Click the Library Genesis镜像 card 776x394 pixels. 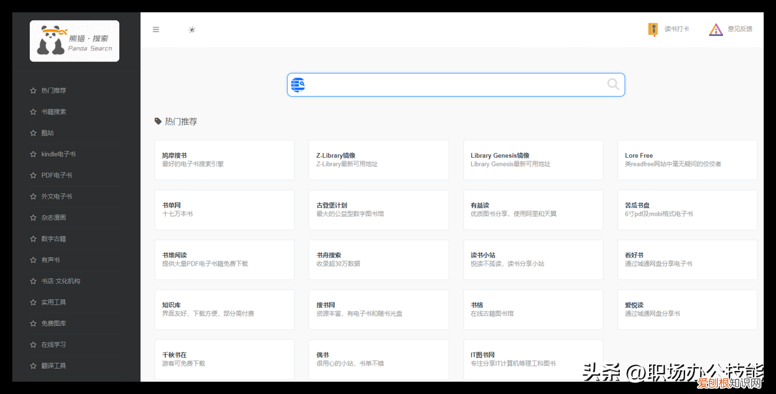pos(533,159)
